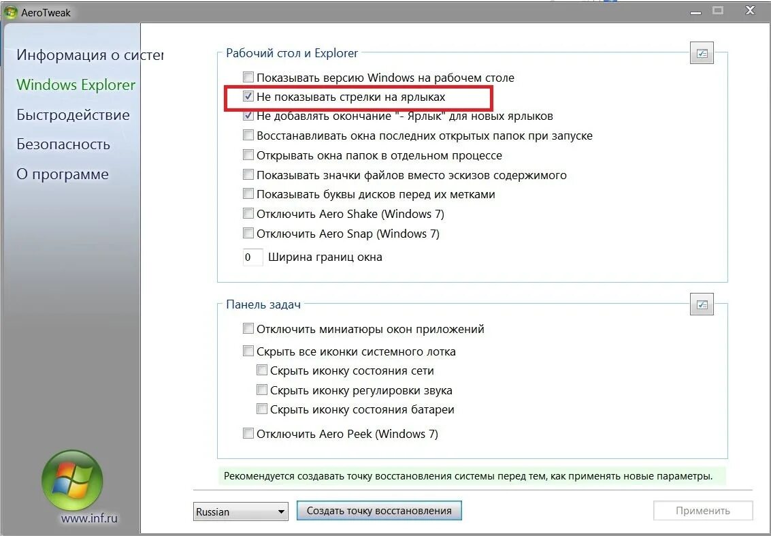Enable Показывать буквы дисков перед их метками
The image size is (771, 536).
[248, 194]
